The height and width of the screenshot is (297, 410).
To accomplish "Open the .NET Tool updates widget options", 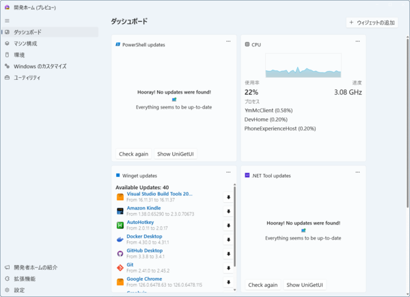I will coord(357,172).
